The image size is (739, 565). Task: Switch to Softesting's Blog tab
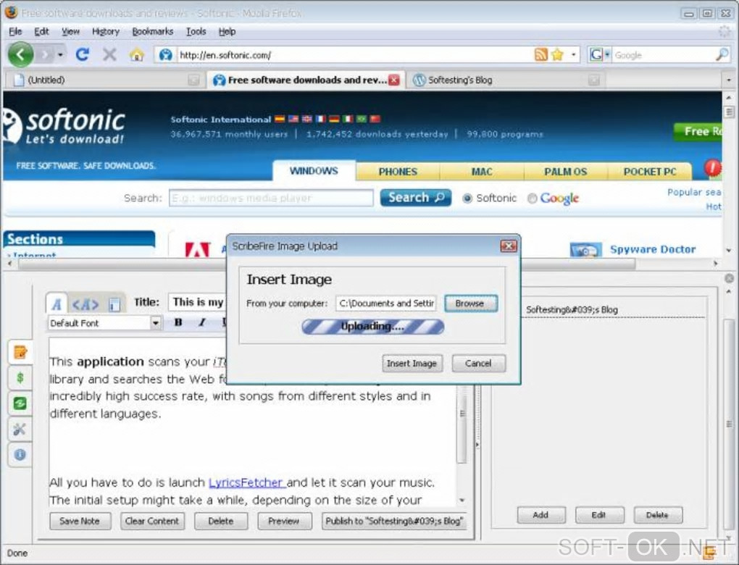tap(506, 80)
